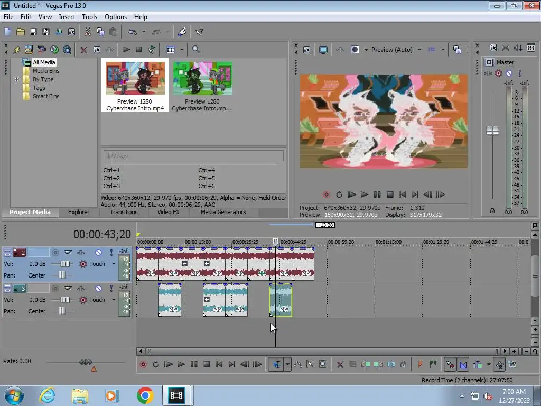Solo audio track 3
The height and width of the screenshot is (406, 541).
tap(111, 288)
